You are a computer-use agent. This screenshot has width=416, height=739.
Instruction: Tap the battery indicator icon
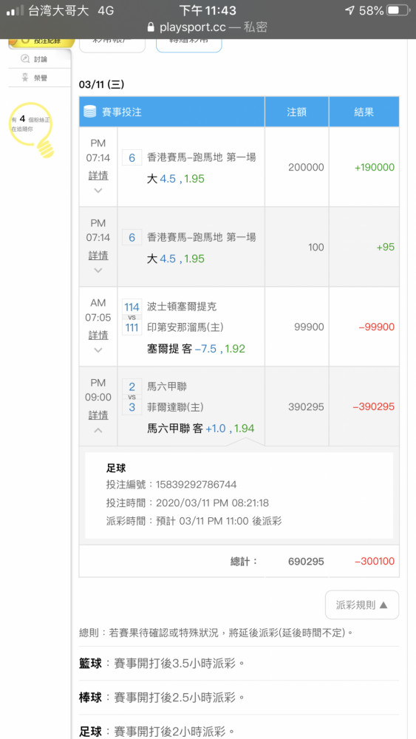click(x=399, y=10)
